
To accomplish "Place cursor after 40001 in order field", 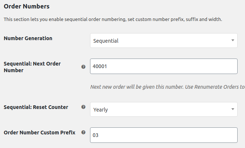I will (107, 66).
